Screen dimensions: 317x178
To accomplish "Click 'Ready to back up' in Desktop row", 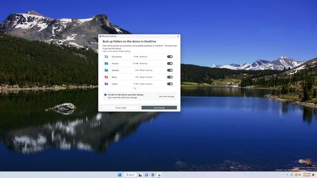I will [146, 70].
